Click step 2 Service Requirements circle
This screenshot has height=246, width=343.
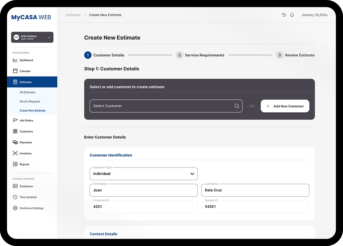179,55
